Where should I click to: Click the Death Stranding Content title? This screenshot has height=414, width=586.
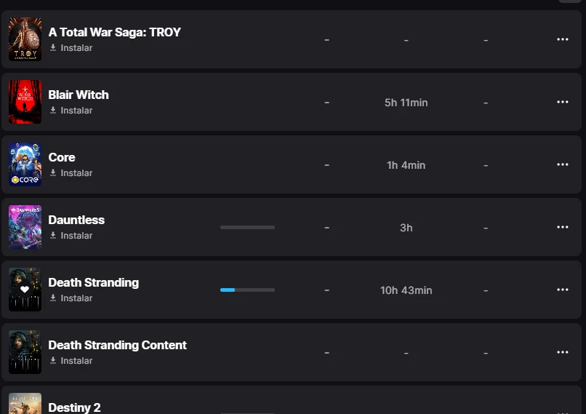(x=117, y=345)
